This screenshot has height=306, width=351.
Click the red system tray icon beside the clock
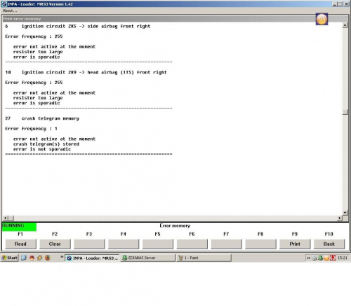(333, 258)
